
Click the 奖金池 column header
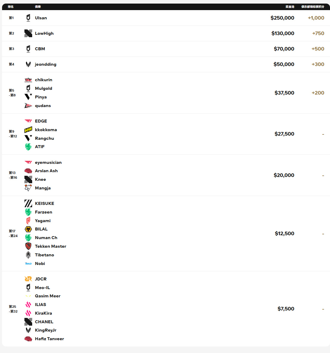pos(290,7)
